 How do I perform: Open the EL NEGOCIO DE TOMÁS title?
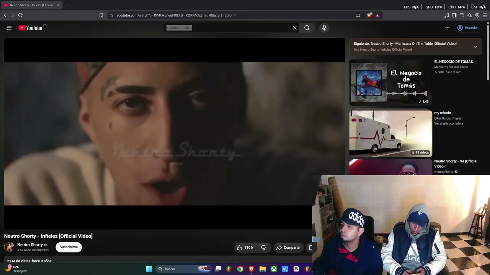453,61
